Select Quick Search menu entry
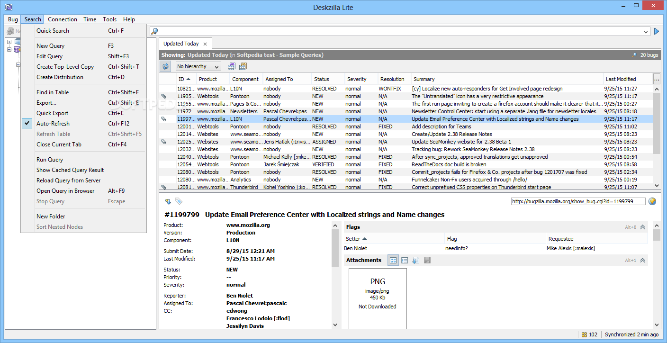667x343 pixels. [x=83, y=31]
